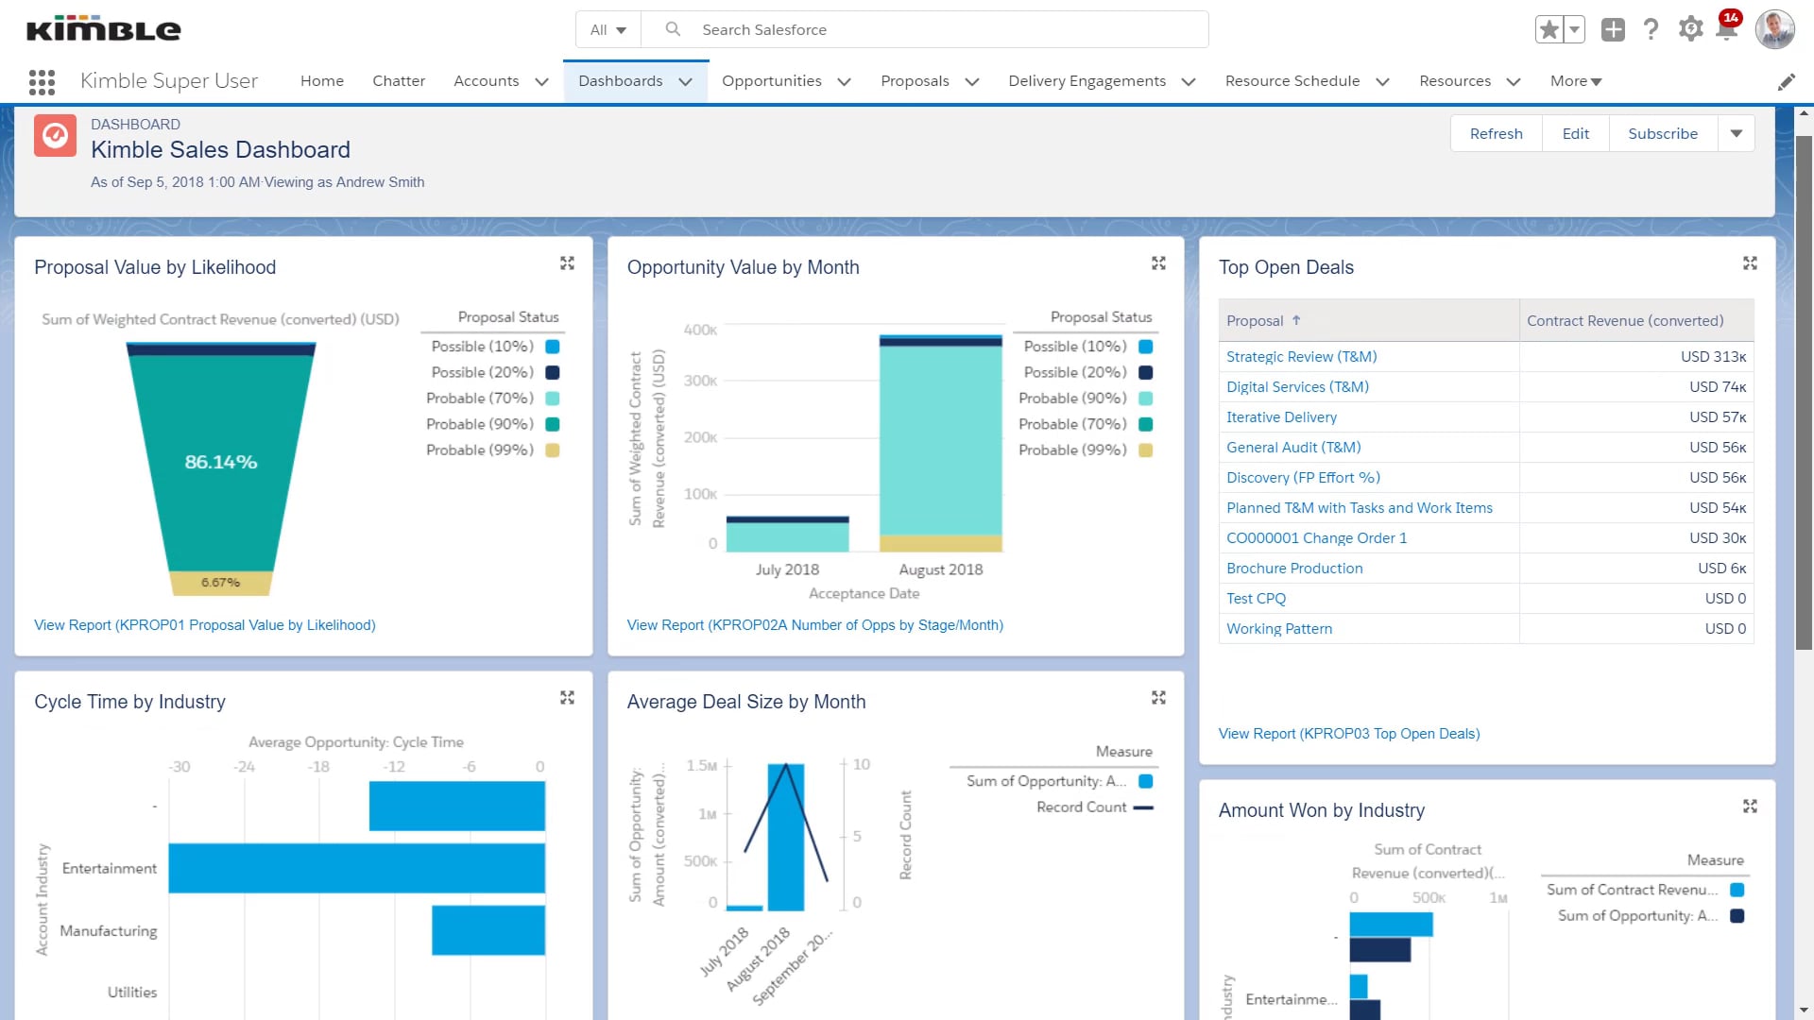Select the Dashboards tab

click(621, 81)
